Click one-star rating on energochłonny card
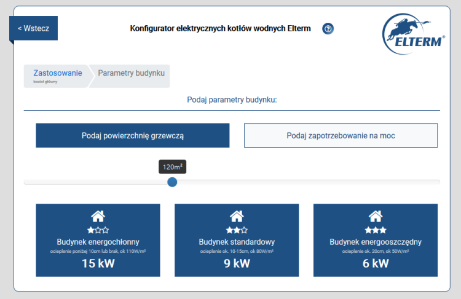The height and width of the screenshot is (299, 461). click(98, 229)
